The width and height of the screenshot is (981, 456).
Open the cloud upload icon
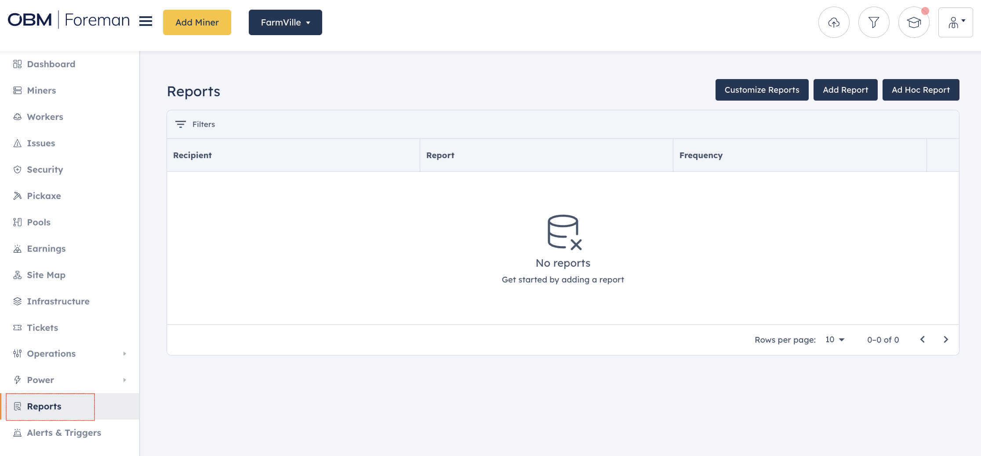(x=834, y=22)
